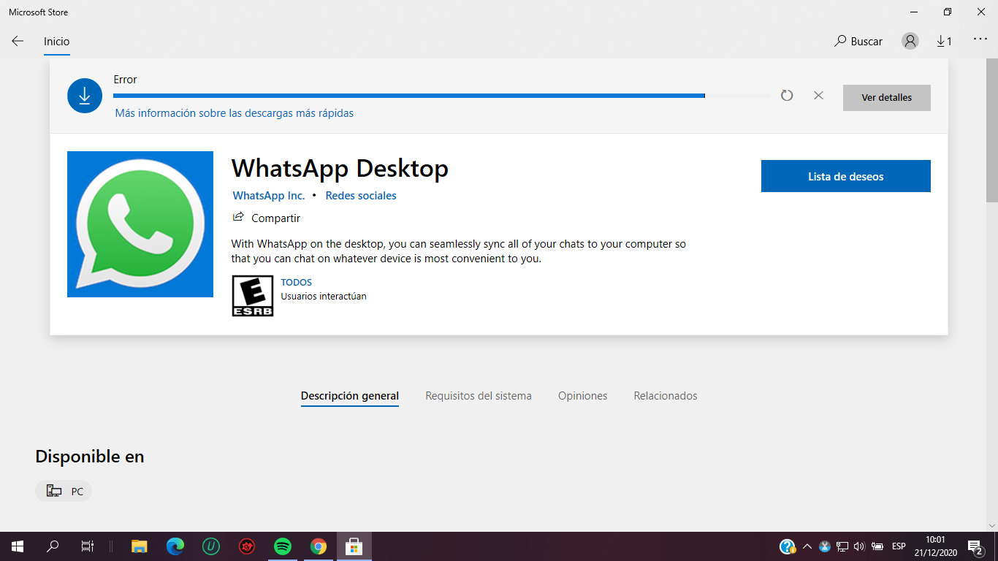
Task: Open the green circular U app in taskbar
Action: pos(211,546)
